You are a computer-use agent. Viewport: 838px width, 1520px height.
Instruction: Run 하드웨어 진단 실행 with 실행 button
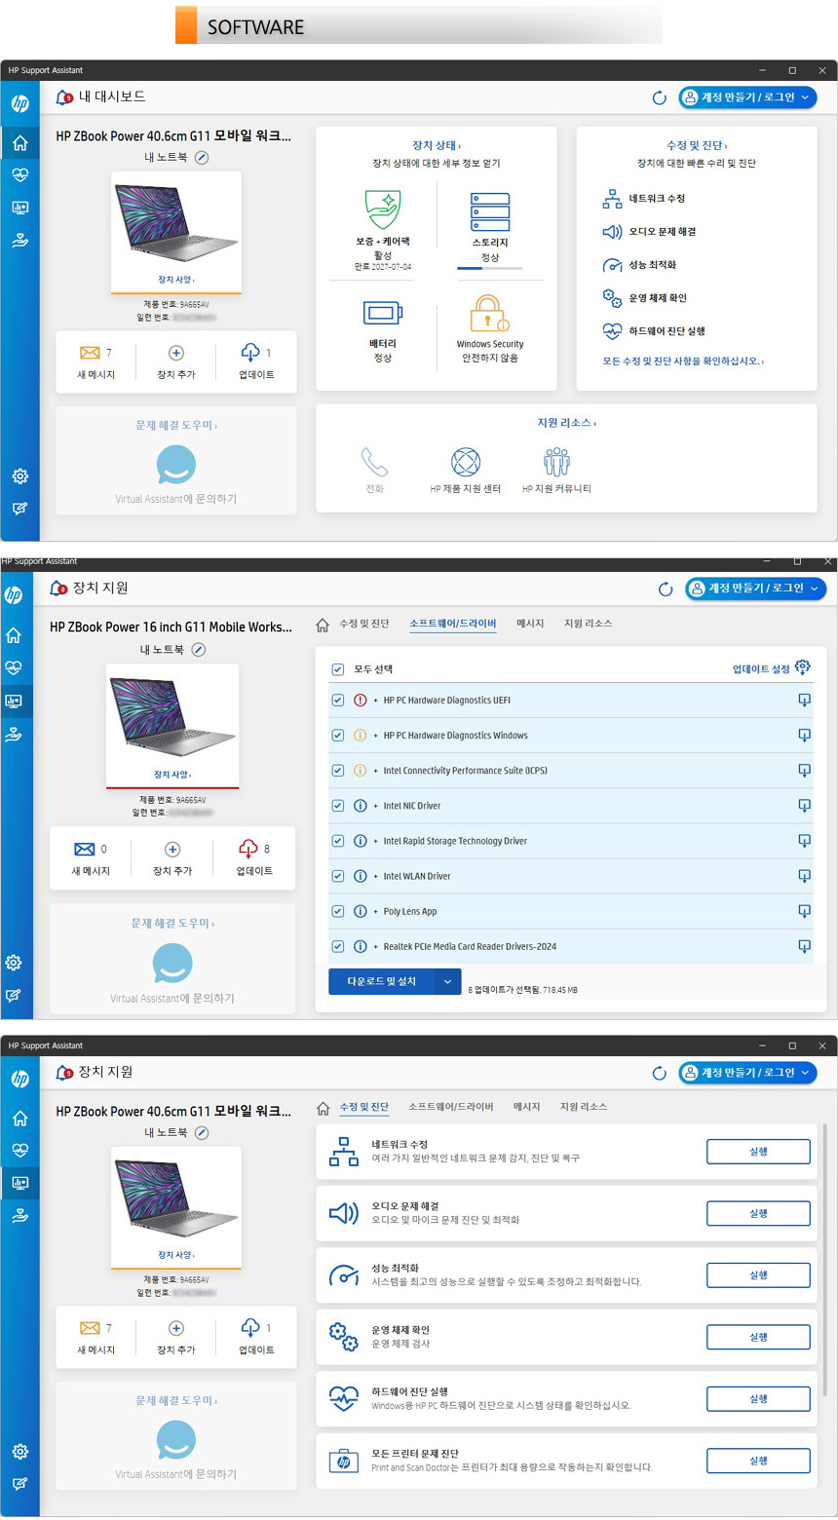[758, 1398]
